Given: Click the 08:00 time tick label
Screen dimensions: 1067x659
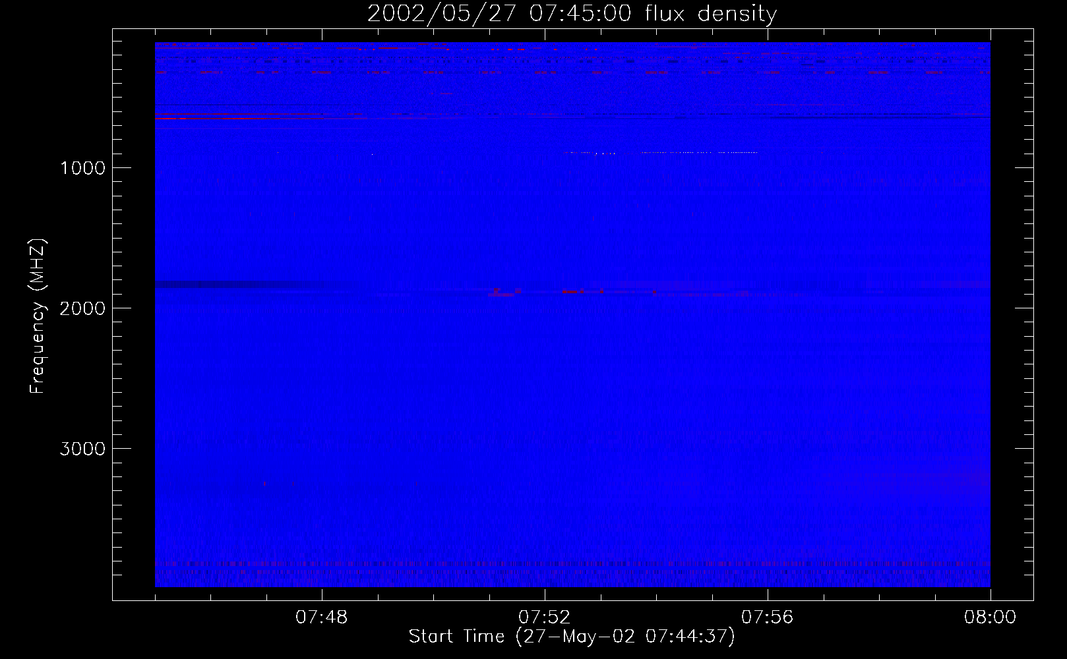Looking at the screenshot, I should coord(990,617).
